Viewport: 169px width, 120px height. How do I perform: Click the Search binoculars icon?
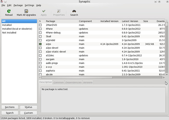[x=74, y=11]
